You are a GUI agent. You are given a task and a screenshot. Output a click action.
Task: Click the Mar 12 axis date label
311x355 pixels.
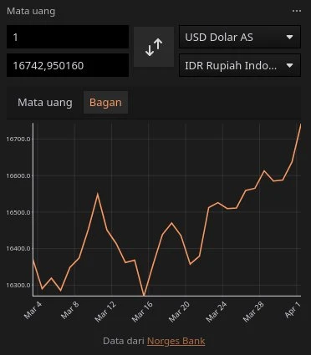pos(105,312)
